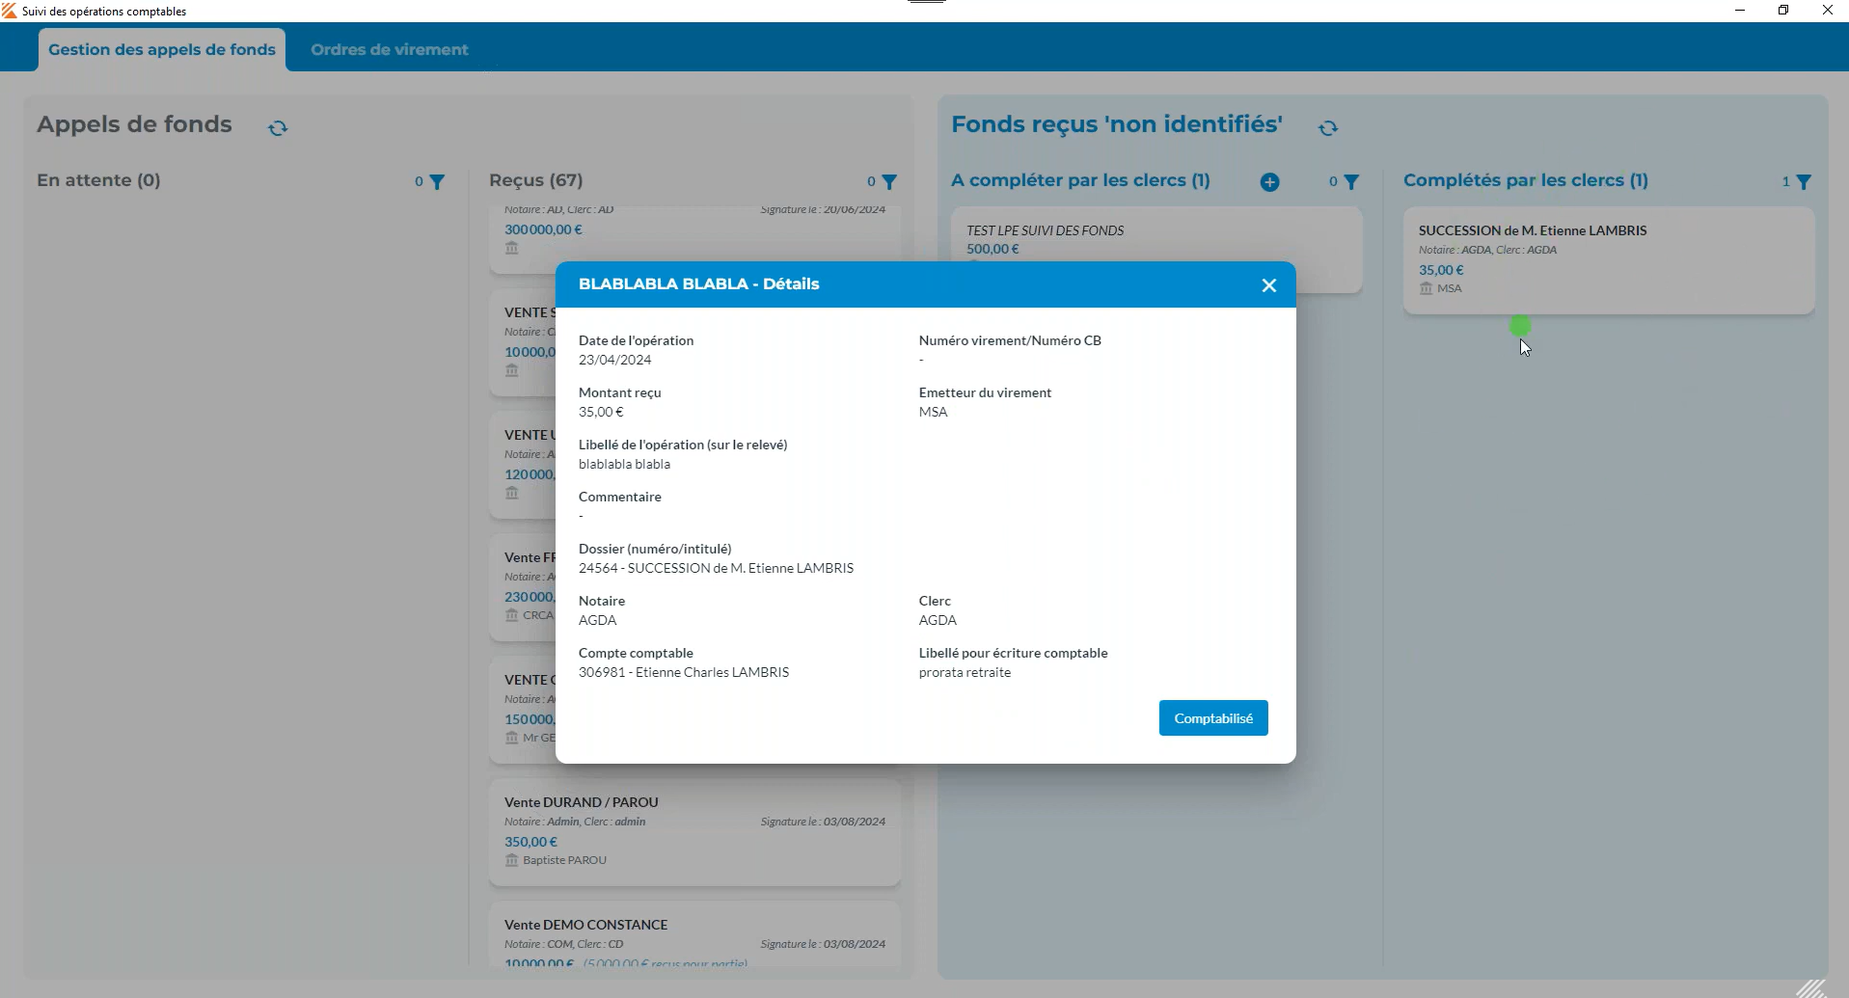Refresh the Fonds reçus non identifiés panel
1849x998 pixels.
click(x=1328, y=127)
